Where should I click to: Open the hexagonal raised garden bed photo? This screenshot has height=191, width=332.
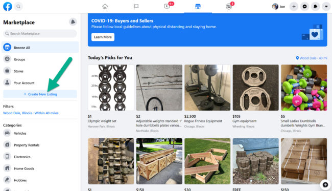207,161
